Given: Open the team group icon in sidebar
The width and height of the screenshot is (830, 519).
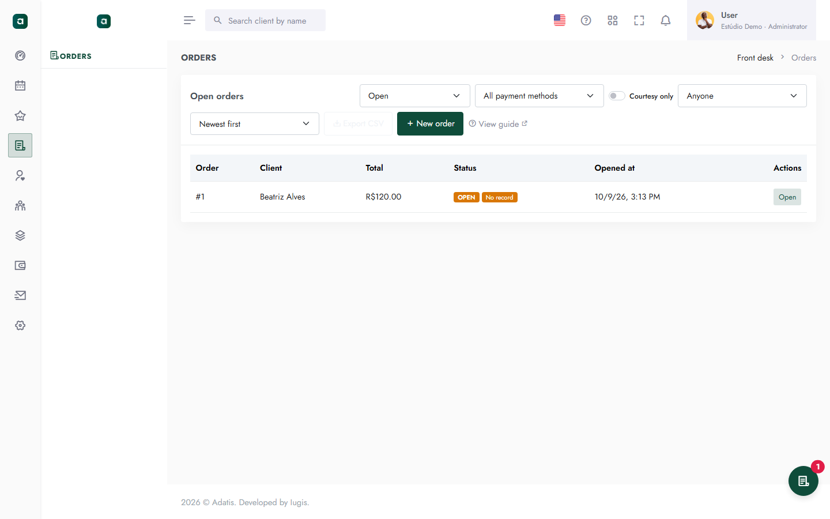Looking at the screenshot, I should [x=20, y=206].
